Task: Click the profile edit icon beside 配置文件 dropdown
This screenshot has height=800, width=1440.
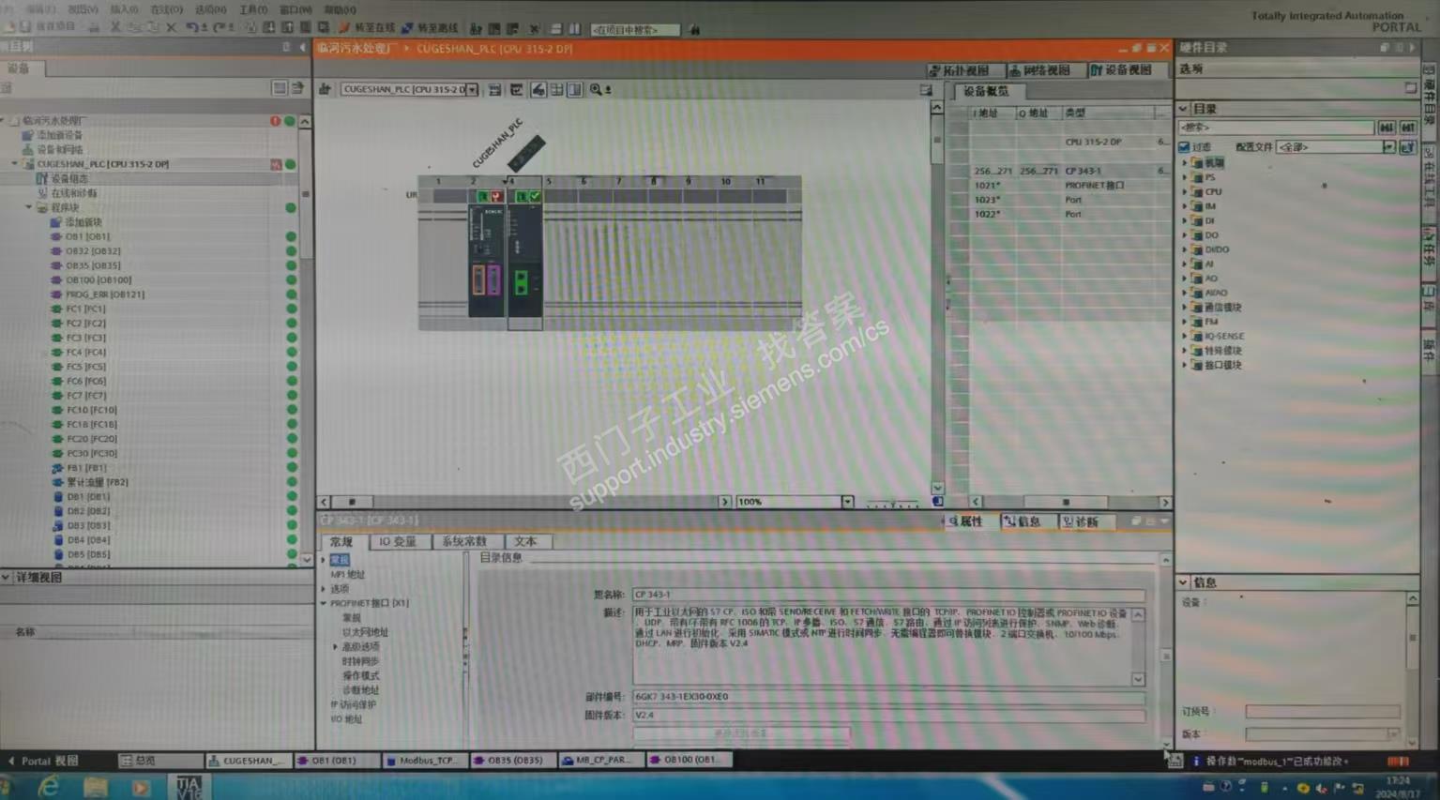Action: pos(1407,147)
